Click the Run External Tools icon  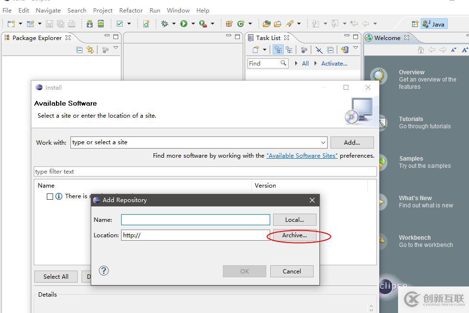point(203,24)
